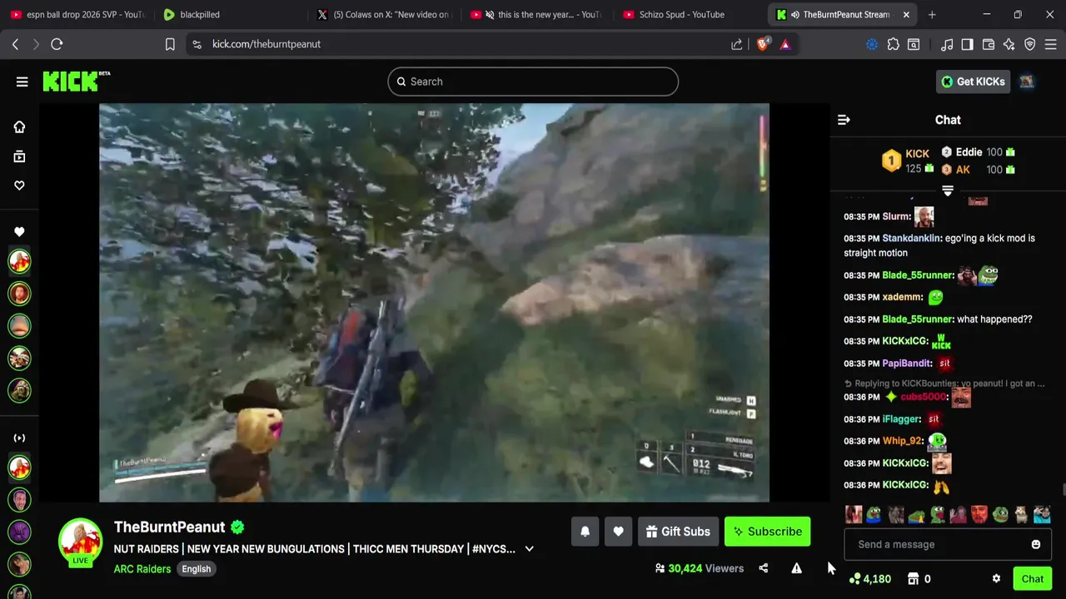Screen dimensions: 1066x599
Task: Click the English language tag
Action: (x=197, y=569)
